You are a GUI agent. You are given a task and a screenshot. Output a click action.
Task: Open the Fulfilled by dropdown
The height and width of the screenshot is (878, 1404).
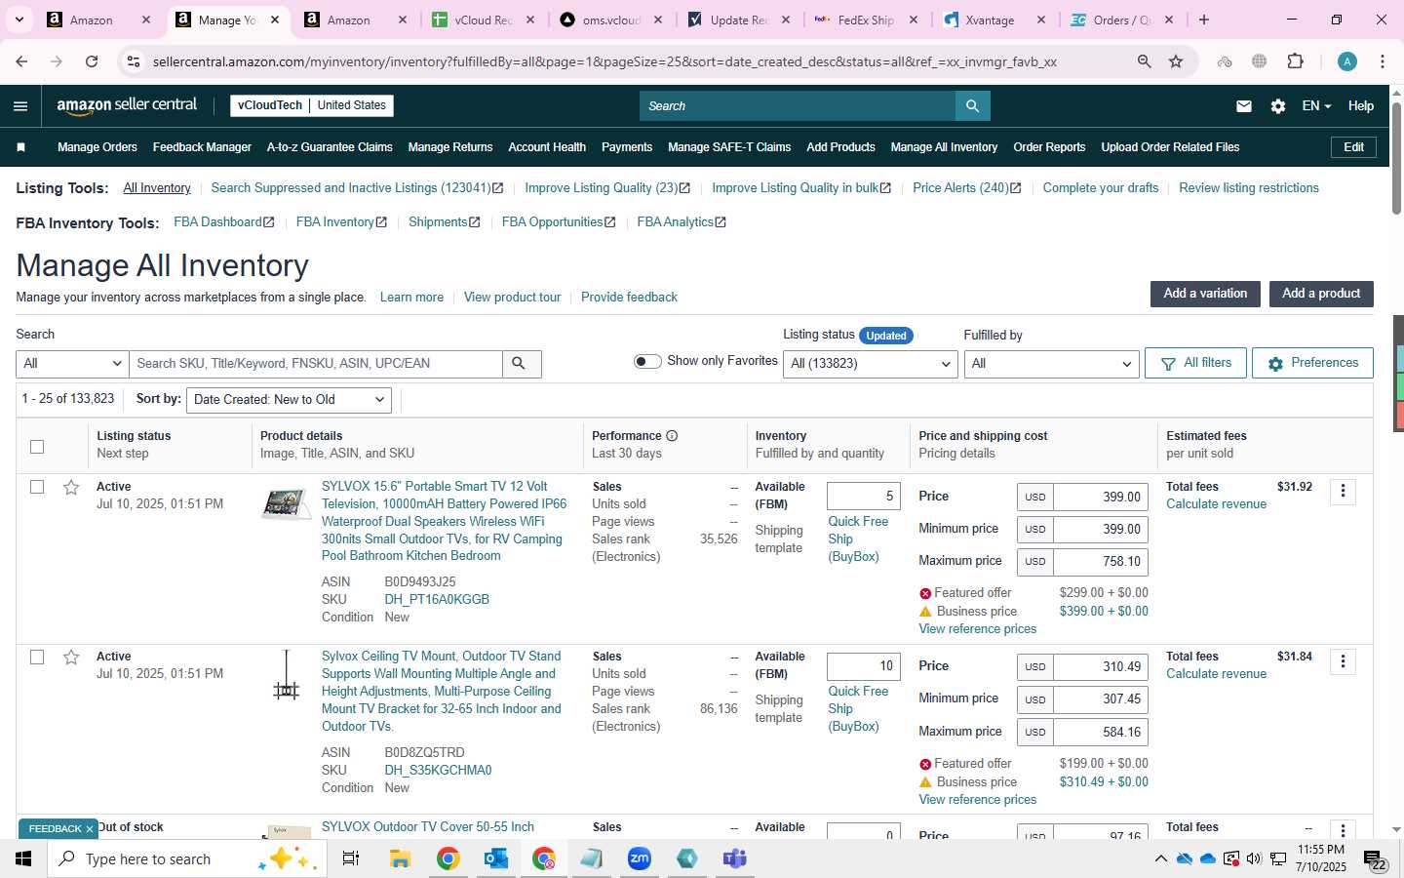pyautogui.click(x=1051, y=364)
